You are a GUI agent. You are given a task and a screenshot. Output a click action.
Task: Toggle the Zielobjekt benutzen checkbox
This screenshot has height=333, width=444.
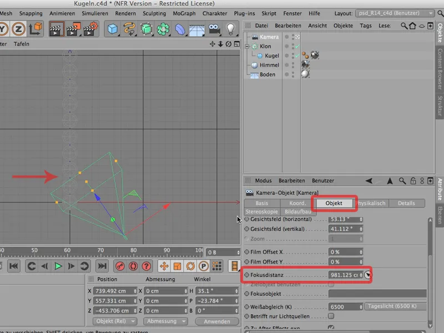331,284
